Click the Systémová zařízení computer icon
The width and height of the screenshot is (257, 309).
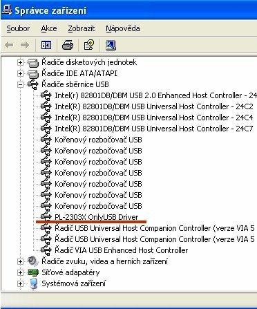point(34,283)
